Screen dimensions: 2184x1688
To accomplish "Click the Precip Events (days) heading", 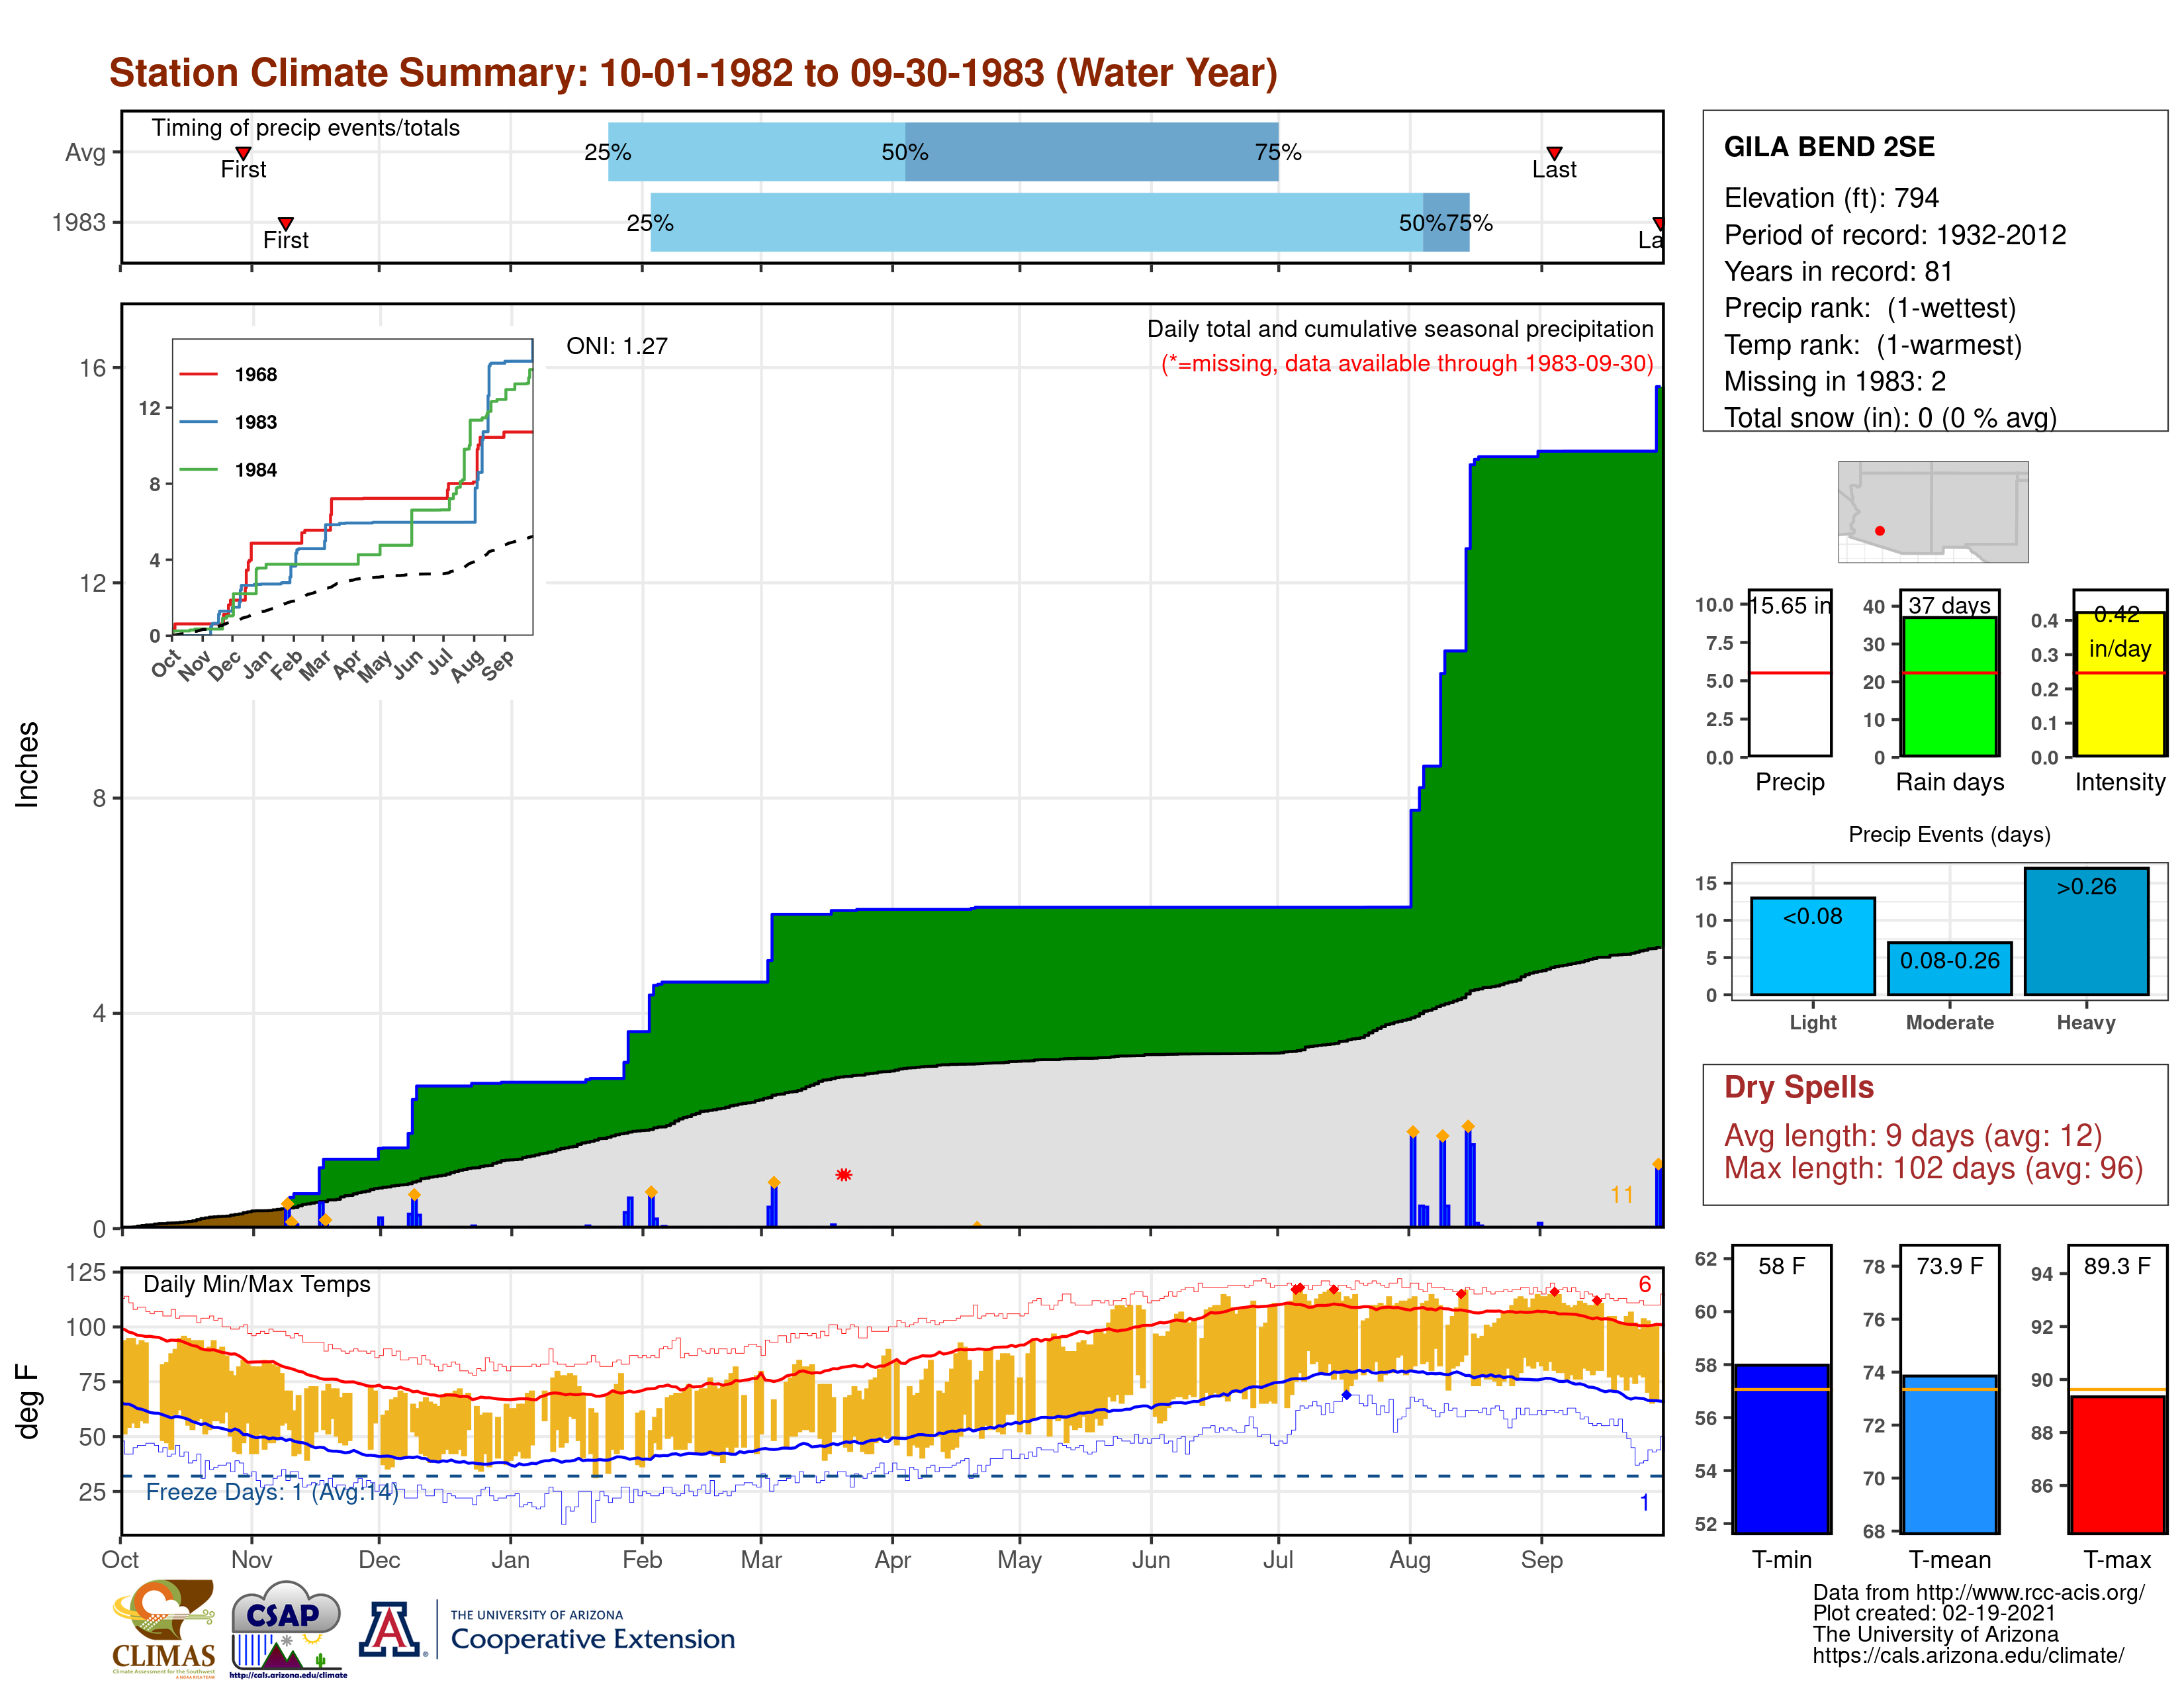I will (1949, 834).
